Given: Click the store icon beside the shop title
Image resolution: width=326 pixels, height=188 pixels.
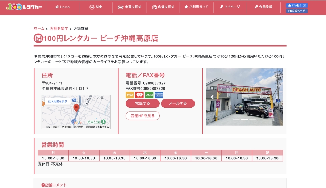Looking at the screenshot, I should pyautogui.click(x=38, y=38).
